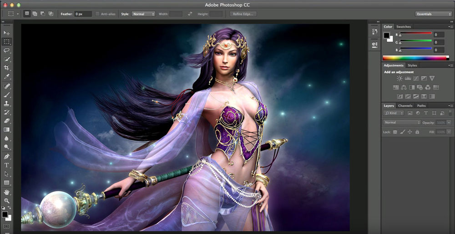Toggle the Anti-alias checkbox
This screenshot has width=455, height=234.
coord(97,14)
